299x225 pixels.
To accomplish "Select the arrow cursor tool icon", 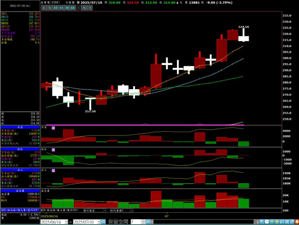I will [x=262, y=222].
